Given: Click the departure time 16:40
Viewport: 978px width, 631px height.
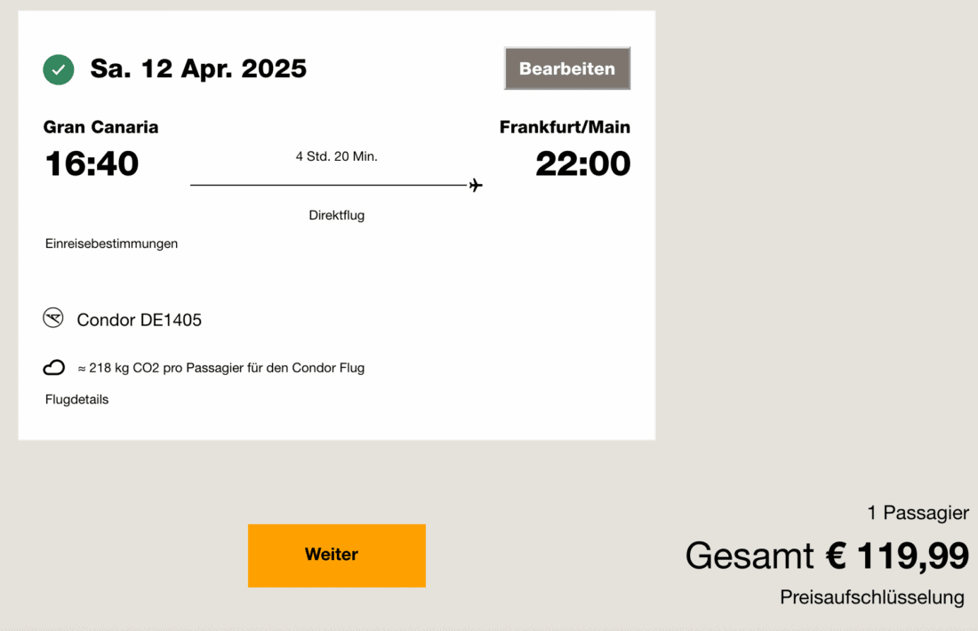Looking at the screenshot, I should [92, 164].
